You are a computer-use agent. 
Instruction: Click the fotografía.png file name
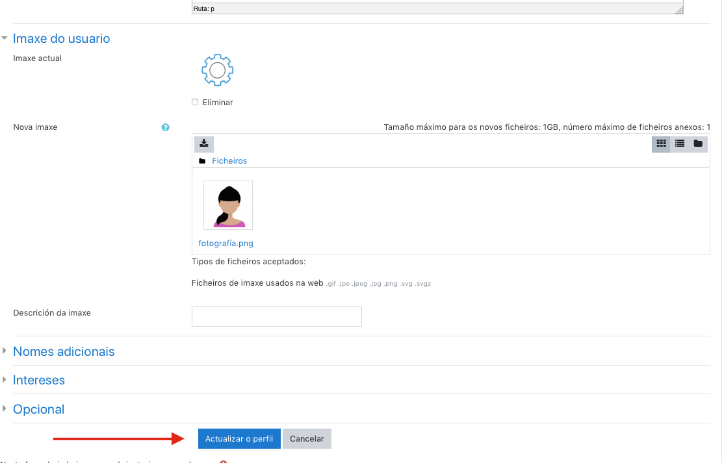coord(226,244)
